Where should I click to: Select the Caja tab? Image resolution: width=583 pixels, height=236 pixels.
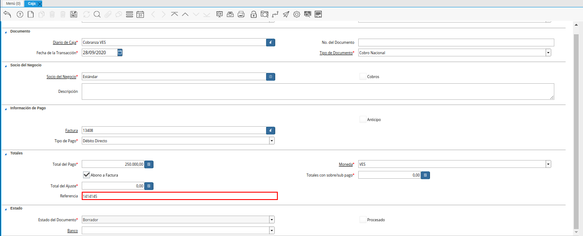pyautogui.click(x=32, y=3)
